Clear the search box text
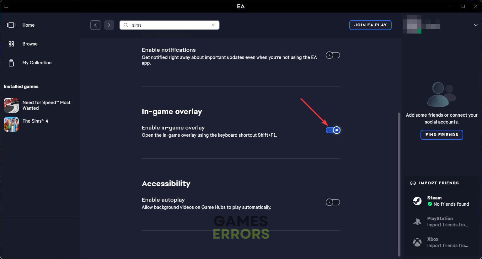This screenshot has width=482, height=259. (213, 25)
